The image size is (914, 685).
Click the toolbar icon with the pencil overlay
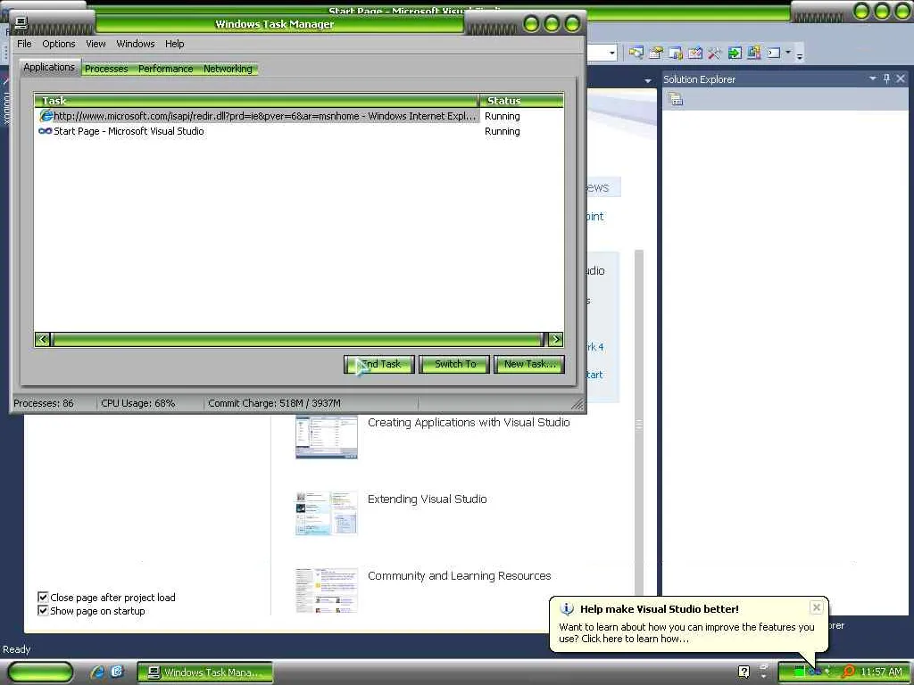tap(694, 53)
